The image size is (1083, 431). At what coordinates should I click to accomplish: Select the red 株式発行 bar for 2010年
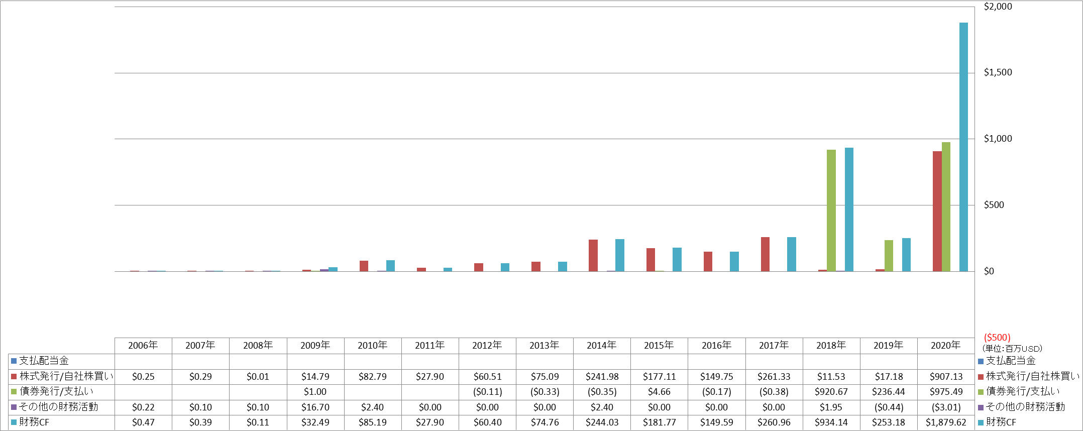pos(364,266)
